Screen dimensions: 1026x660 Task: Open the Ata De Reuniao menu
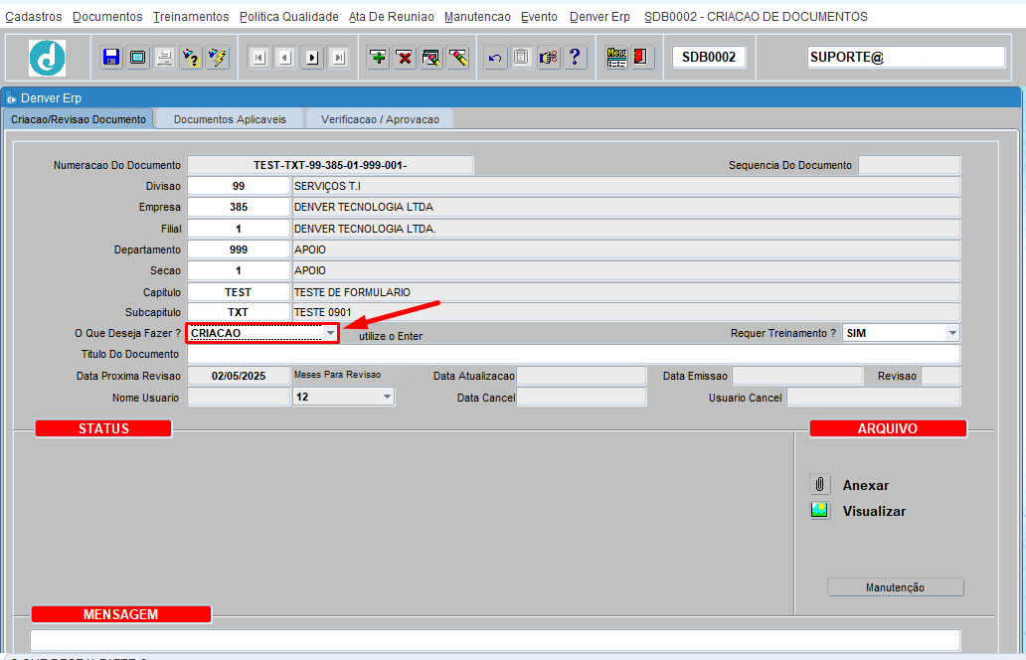[x=392, y=16]
